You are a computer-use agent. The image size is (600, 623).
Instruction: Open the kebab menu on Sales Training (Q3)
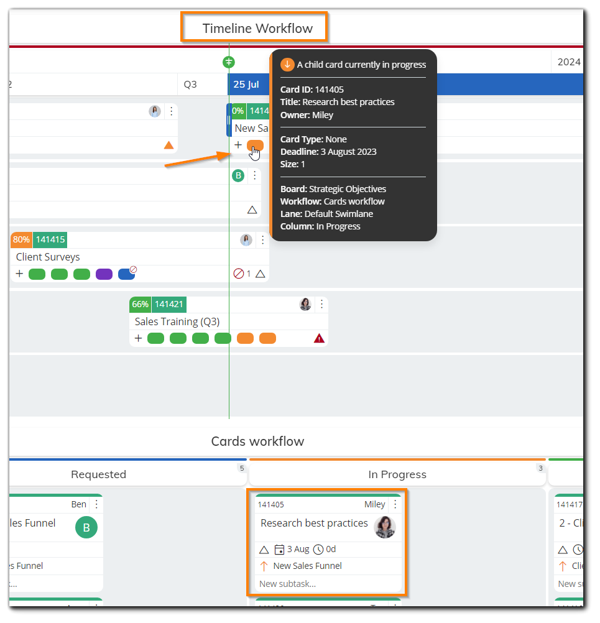click(321, 304)
